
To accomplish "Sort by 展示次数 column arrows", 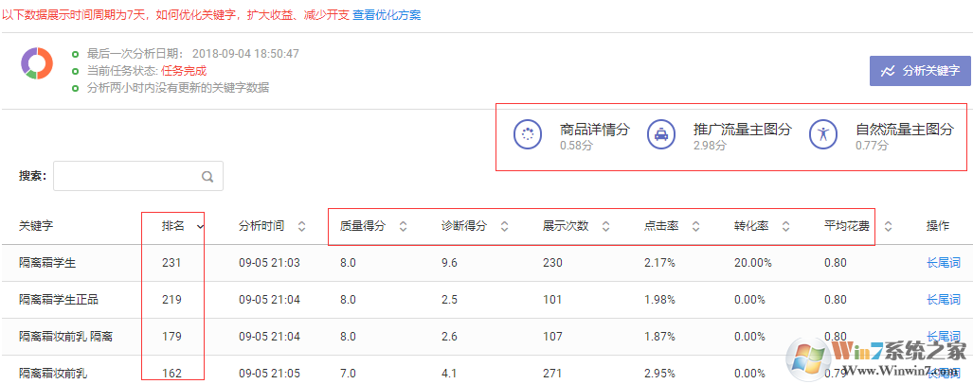I will tap(606, 226).
